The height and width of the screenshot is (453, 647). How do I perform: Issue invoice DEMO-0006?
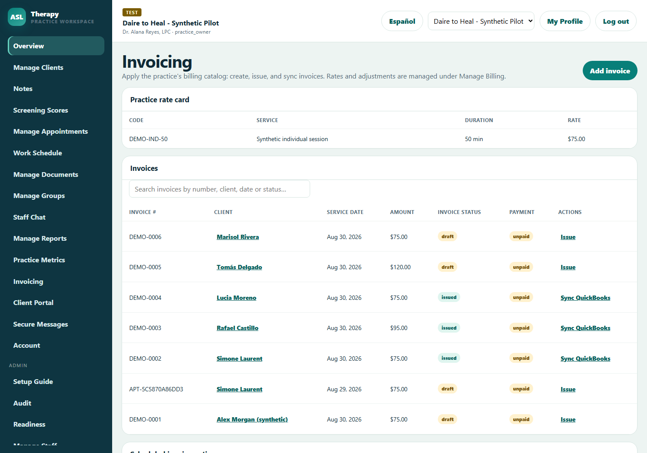pyautogui.click(x=568, y=237)
